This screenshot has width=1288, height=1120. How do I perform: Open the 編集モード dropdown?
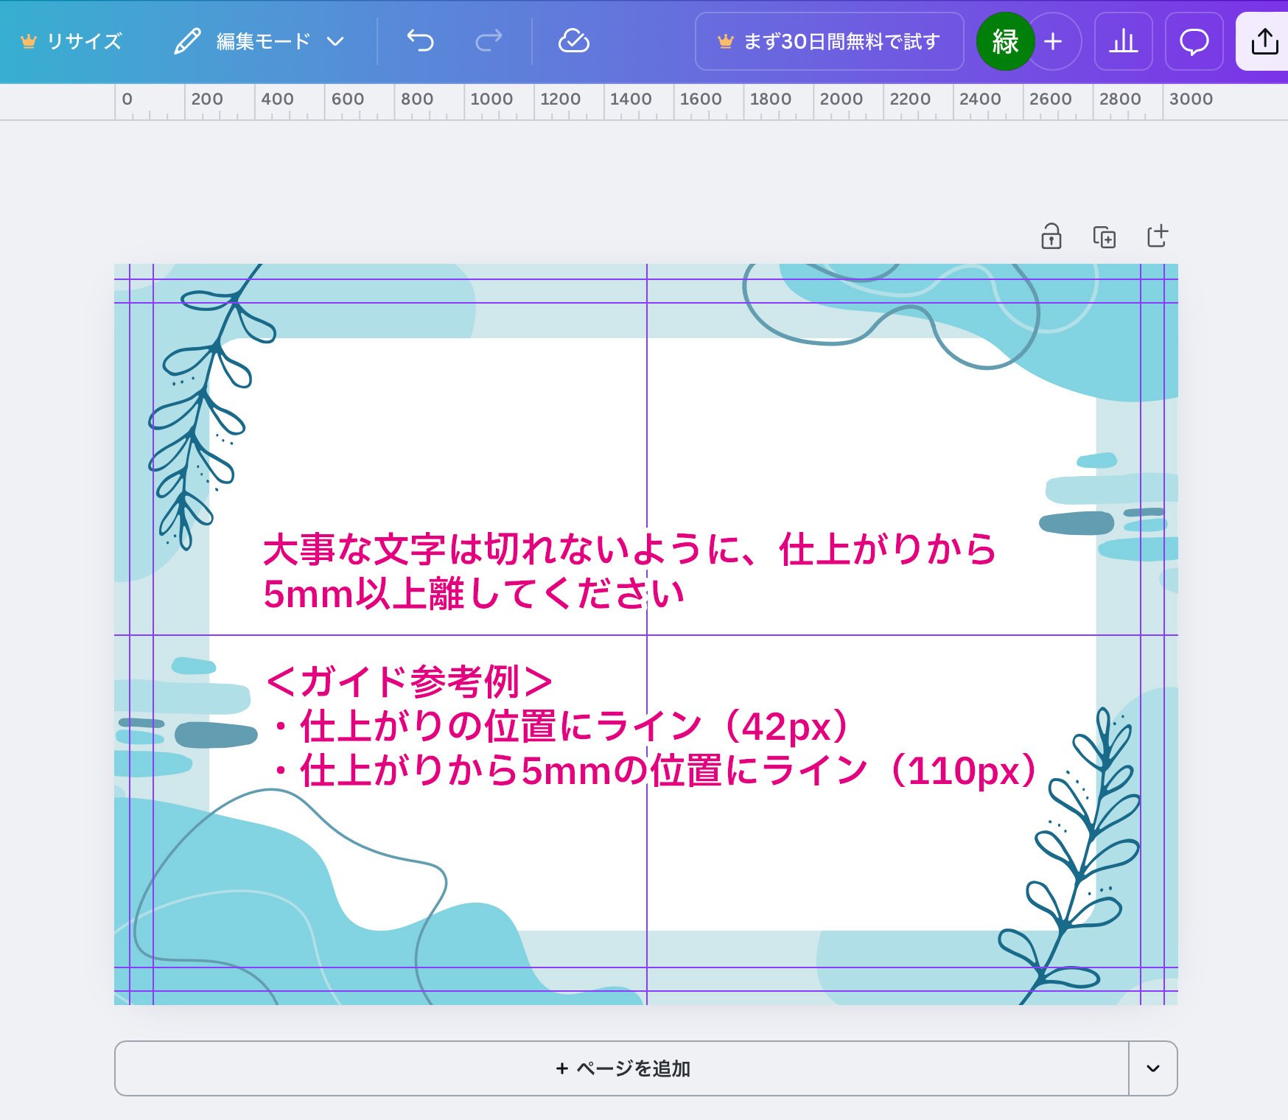pyautogui.click(x=336, y=42)
